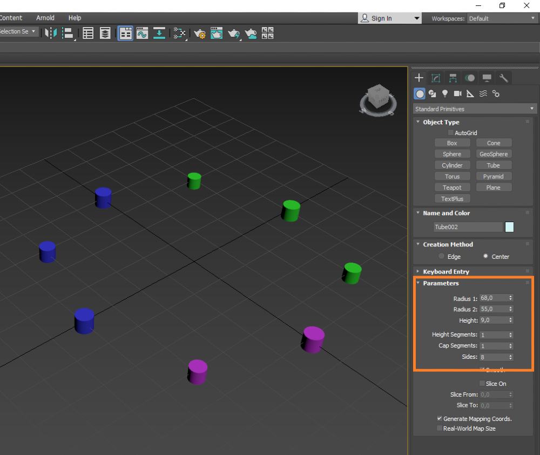This screenshot has width=540, height=455.
Task: Select the Shapes category icon
Action: click(x=432, y=94)
